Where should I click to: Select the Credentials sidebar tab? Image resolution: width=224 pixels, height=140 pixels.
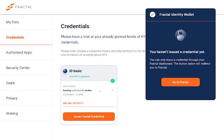pos(15,37)
